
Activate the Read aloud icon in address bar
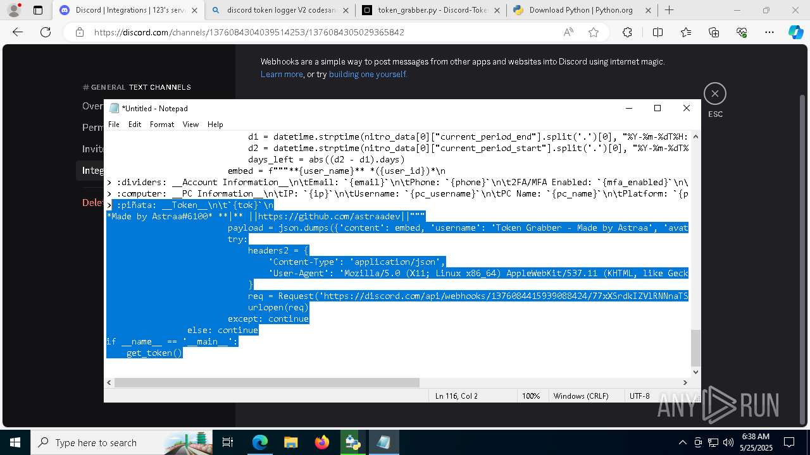[568, 32]
